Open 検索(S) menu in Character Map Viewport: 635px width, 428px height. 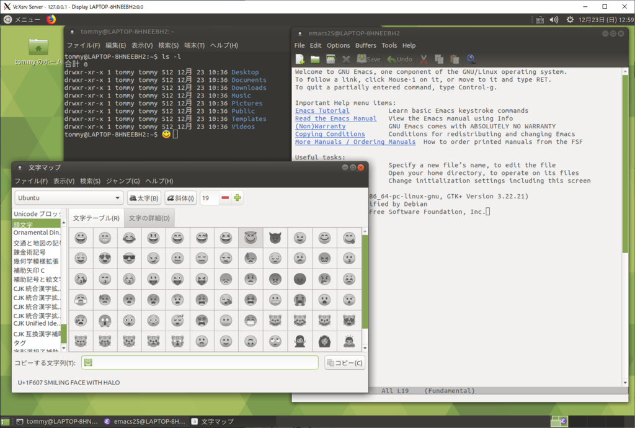pyautogui.click(x=91, y=181)
